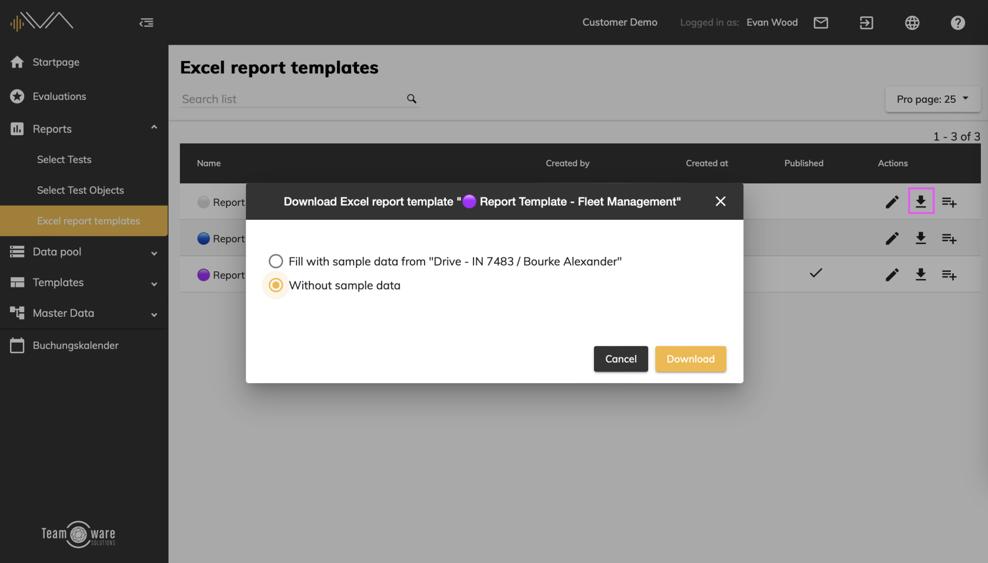Sort by Name column header
The image size is (988, 563).
pos(209,163)
